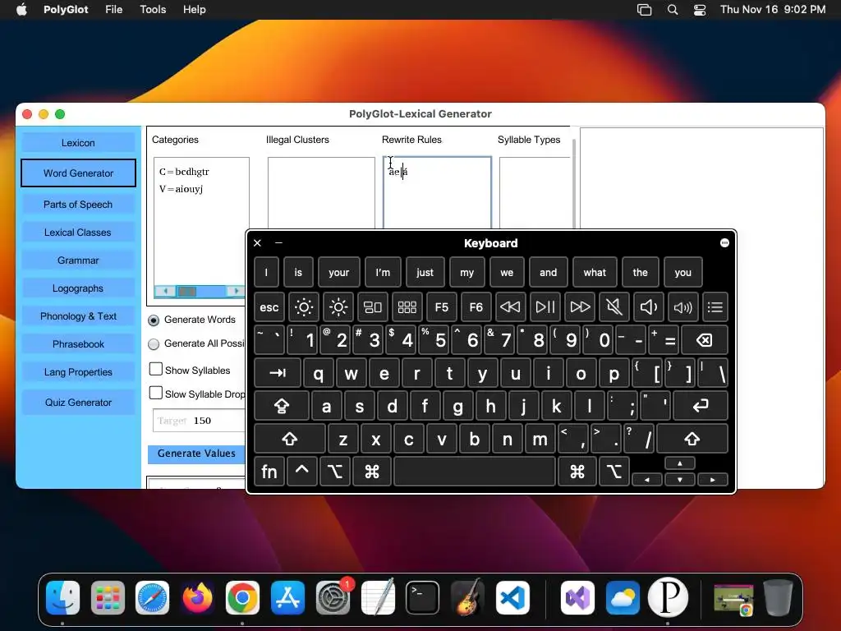Click the Categories scrollbar left arrow
Image resolution: width=841 pixels, height=631 pixels.
pos(165,292)
